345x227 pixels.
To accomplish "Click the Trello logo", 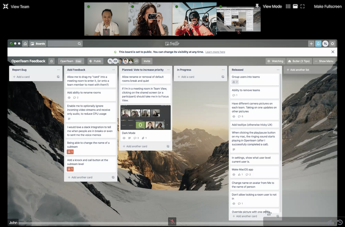I will click(x=172, y=44).
